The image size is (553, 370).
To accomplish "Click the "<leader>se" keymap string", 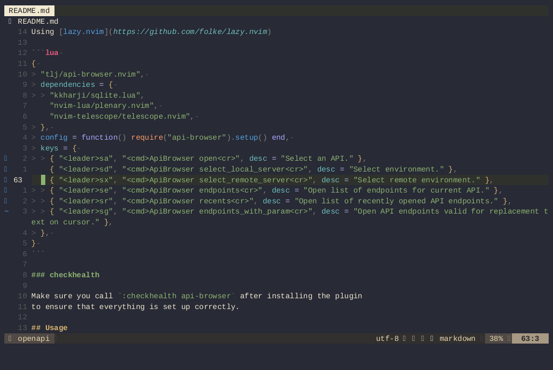I will [x=86, y=190].
